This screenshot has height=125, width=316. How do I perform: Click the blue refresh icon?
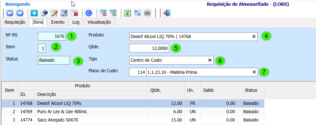click(89, 13)
